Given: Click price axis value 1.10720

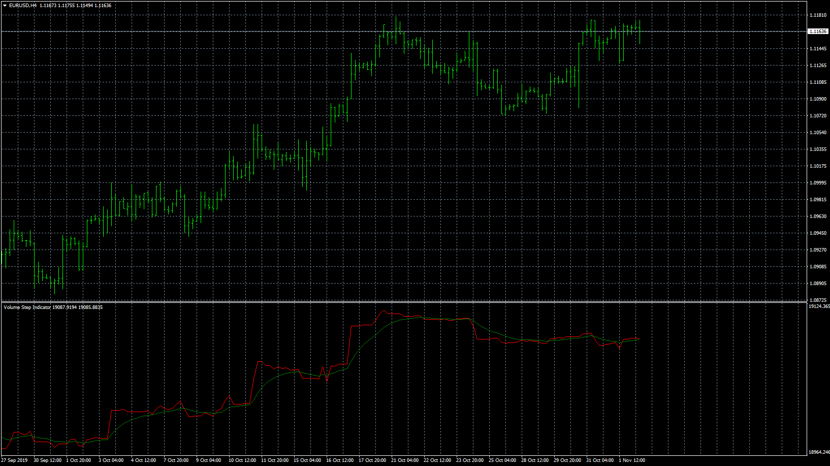Looking at the screenshot, I should [x=817, y=116].
